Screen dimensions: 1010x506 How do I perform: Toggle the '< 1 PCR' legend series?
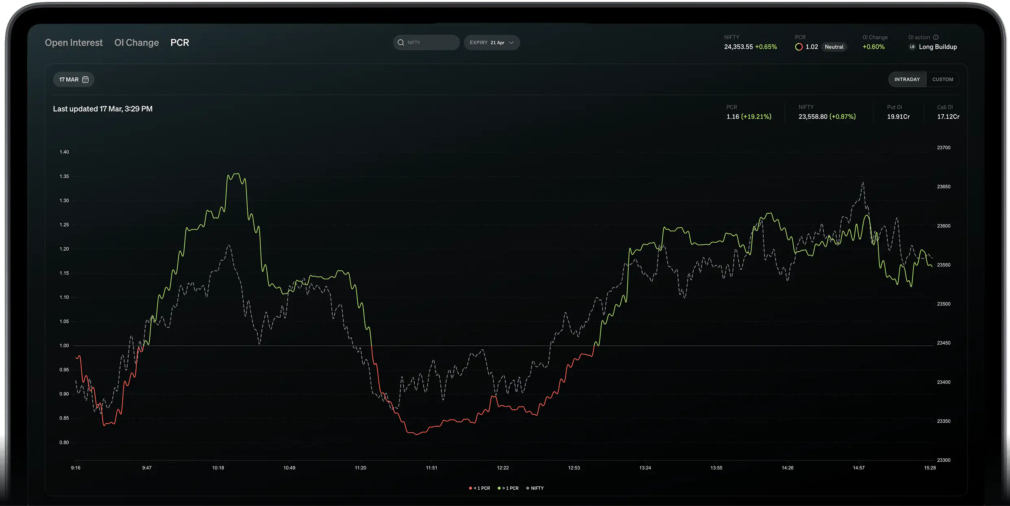coord(479,488)
